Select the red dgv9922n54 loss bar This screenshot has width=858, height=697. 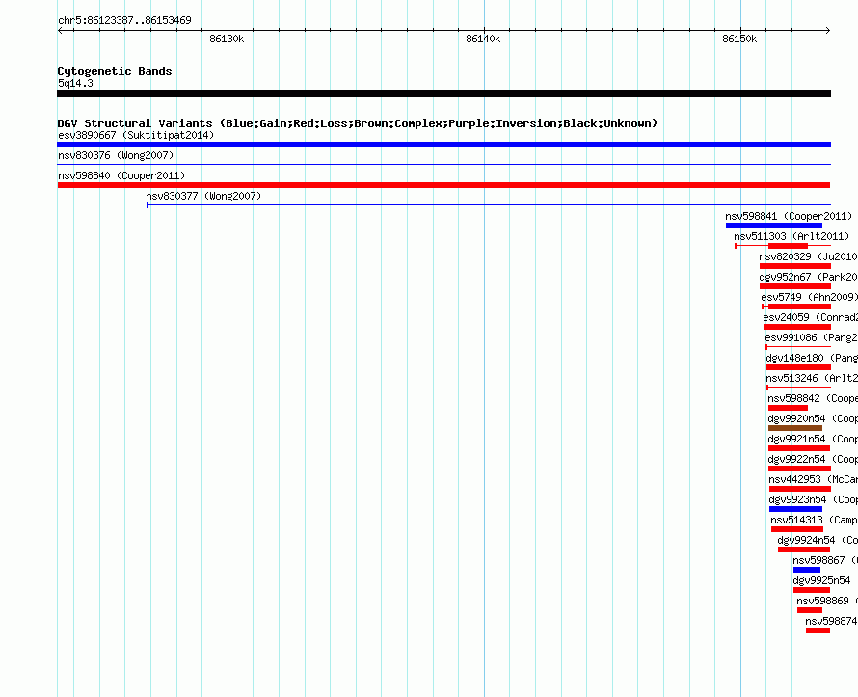click(x=799, y=469)
